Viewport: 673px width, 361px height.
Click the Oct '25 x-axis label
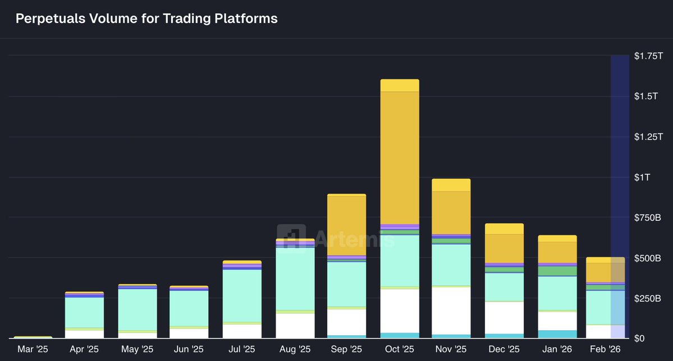click(400, 349)
